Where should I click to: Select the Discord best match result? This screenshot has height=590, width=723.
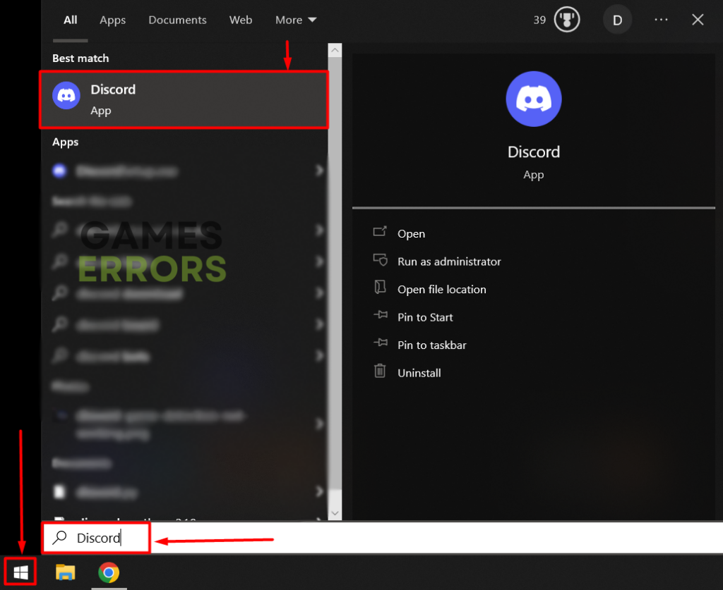184,99
